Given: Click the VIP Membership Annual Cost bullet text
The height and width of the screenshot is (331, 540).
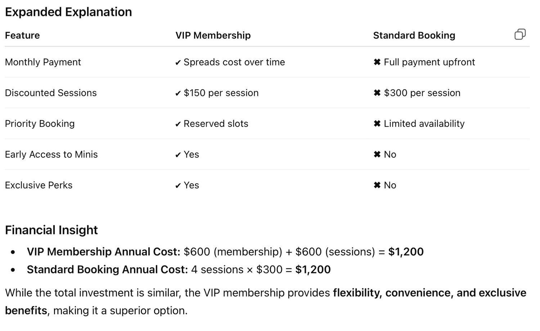Looking at the screenshot, I should tap(225, 252).
